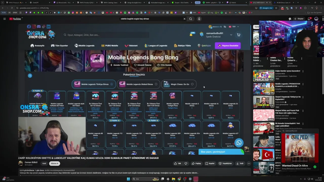Click the Facebook icon in shop header
Image resolution: width=324 pixels, height=182 pixels.
(29, 27)
